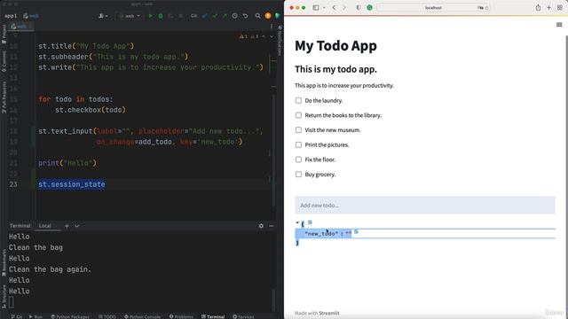Open the Structure sidebar panel
Screen dimensions: 568x319
[x=4, y=297]
